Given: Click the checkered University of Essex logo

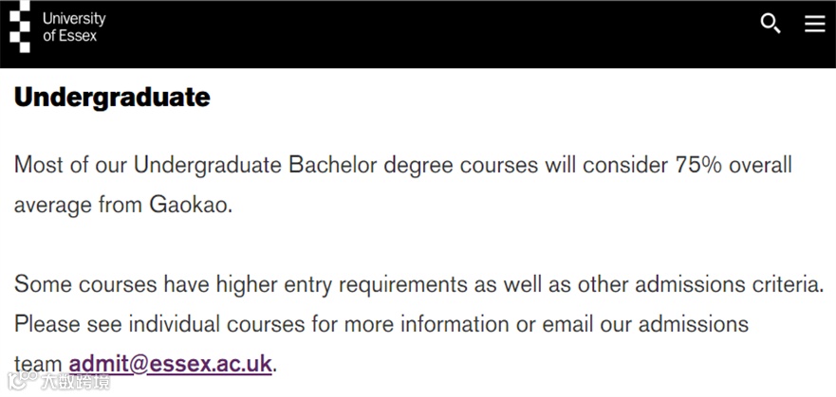Looking at the screenshot, I should (20, 27).
